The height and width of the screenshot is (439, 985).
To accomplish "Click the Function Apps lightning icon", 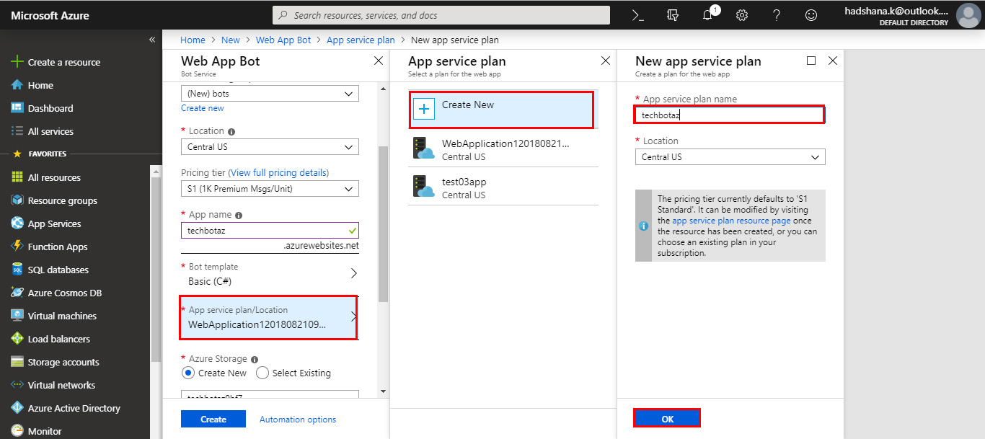I will [17, 247].
